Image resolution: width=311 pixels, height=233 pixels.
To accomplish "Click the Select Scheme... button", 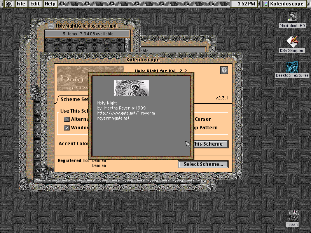I will click(203, 164).
